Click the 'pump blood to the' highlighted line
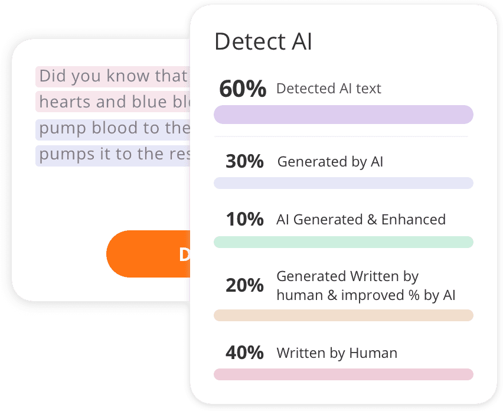 point(113,130)
